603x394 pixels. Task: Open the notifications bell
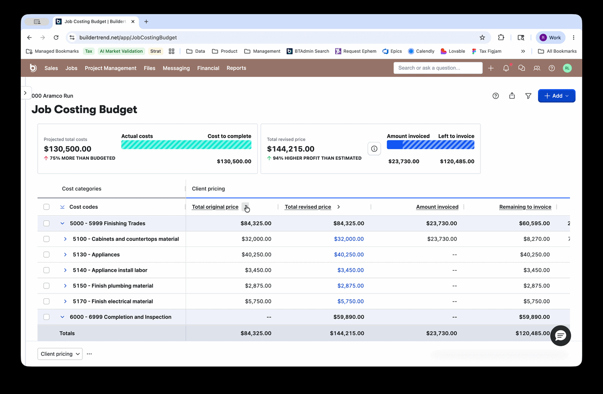(x=506, y=68)
